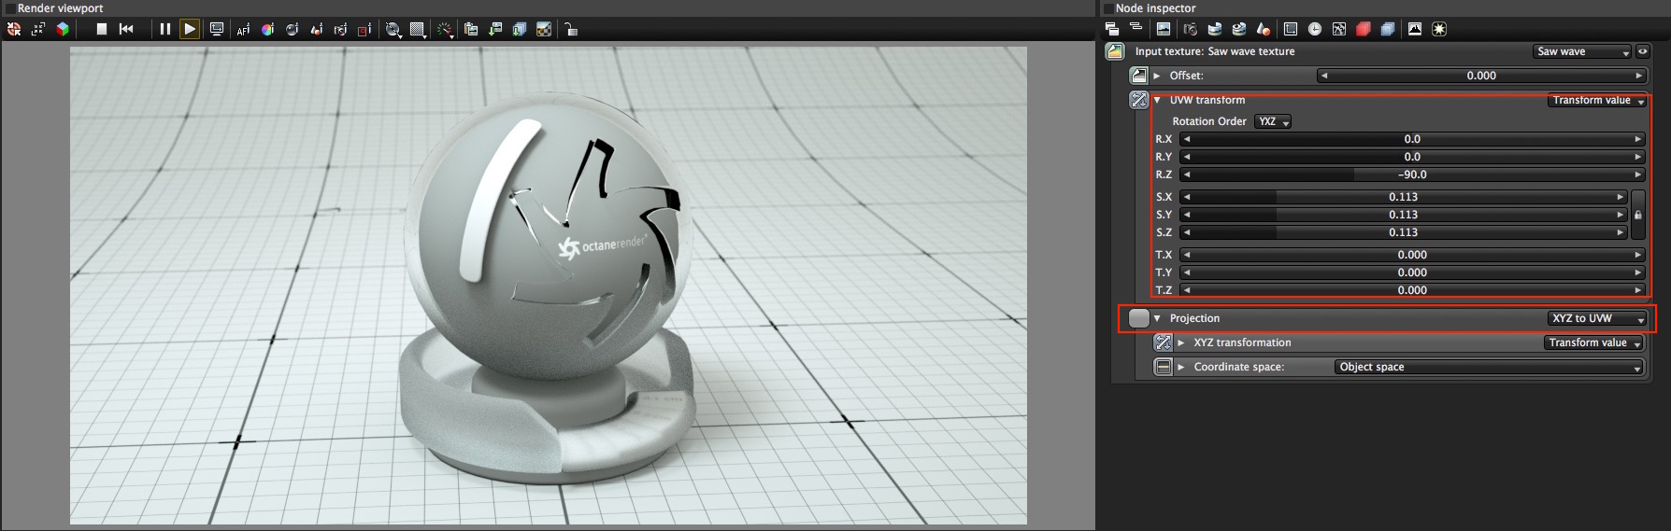Image resolution: width=1671 pixels, height=531 pixels.
Task: Select the AF auto focus picker
Action: tap(243, 29)
